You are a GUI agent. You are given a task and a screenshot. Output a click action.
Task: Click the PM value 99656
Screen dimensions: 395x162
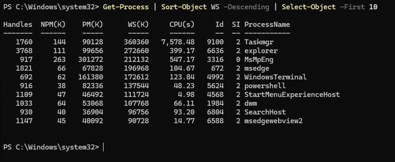tap(93, 51)
